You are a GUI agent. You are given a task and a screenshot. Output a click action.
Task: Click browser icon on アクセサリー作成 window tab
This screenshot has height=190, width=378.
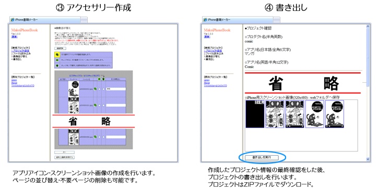coord(13,20)
